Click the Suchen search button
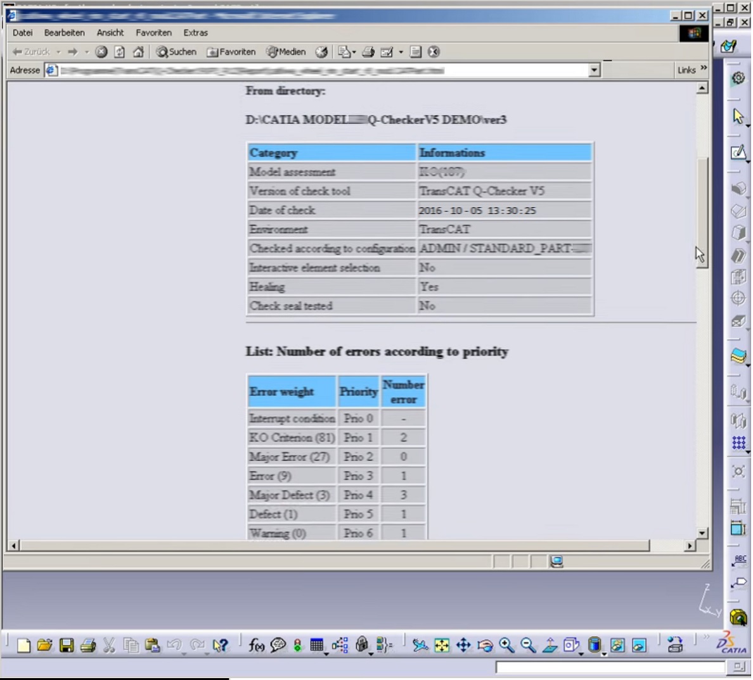 point(176,52)
